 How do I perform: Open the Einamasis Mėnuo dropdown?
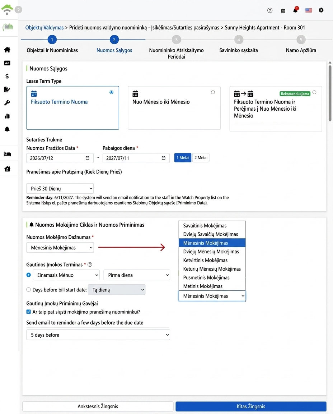point(66,275)
